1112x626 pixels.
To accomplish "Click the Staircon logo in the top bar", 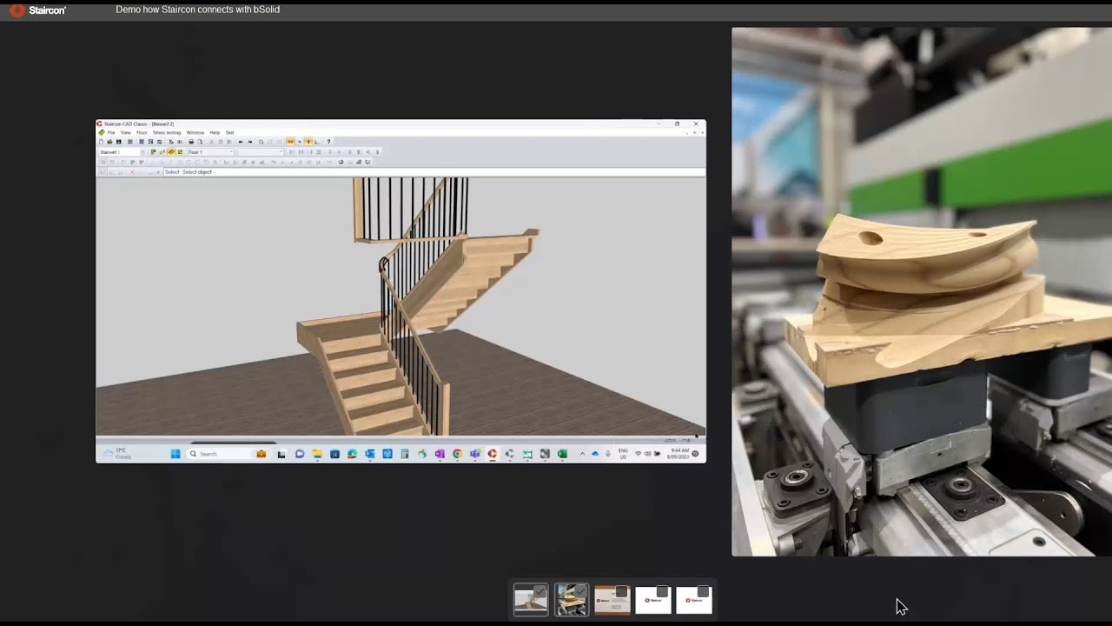I will 38,10.
